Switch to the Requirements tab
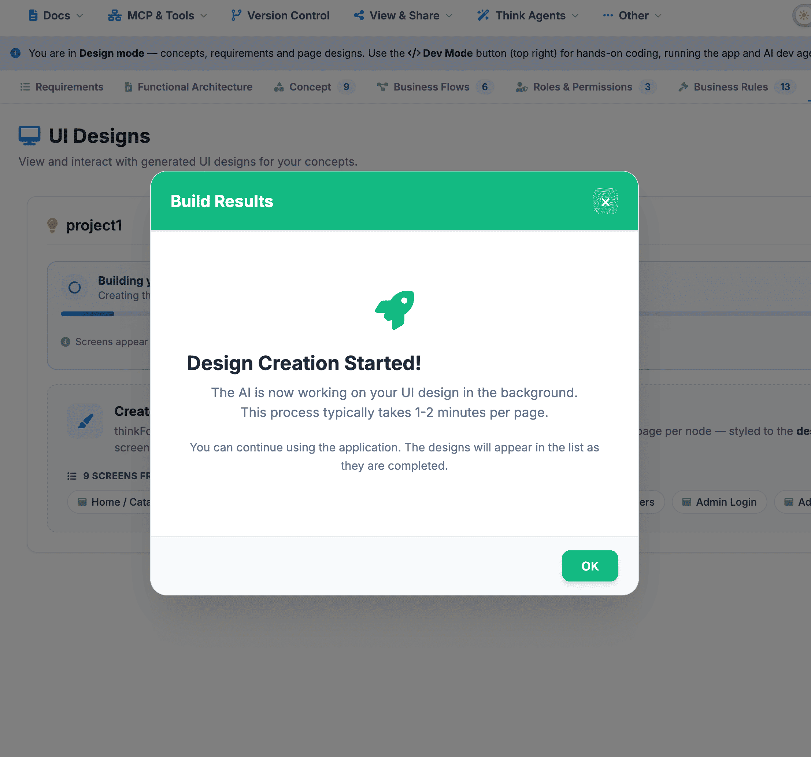Screen dimensions: 811x757 (62, 87)
